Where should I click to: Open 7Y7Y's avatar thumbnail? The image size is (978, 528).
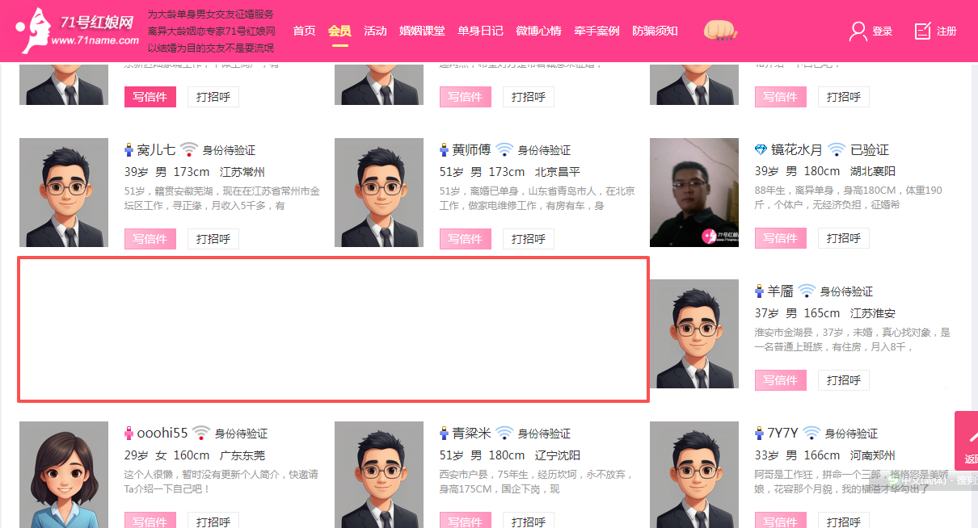click(694, 475)
